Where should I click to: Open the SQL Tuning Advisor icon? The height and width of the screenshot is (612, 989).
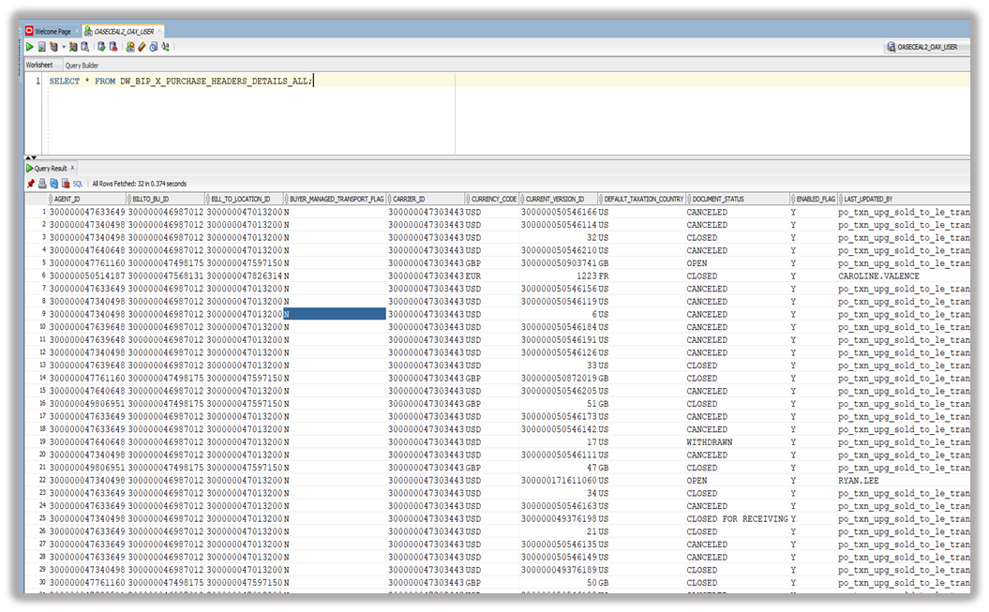130,49
